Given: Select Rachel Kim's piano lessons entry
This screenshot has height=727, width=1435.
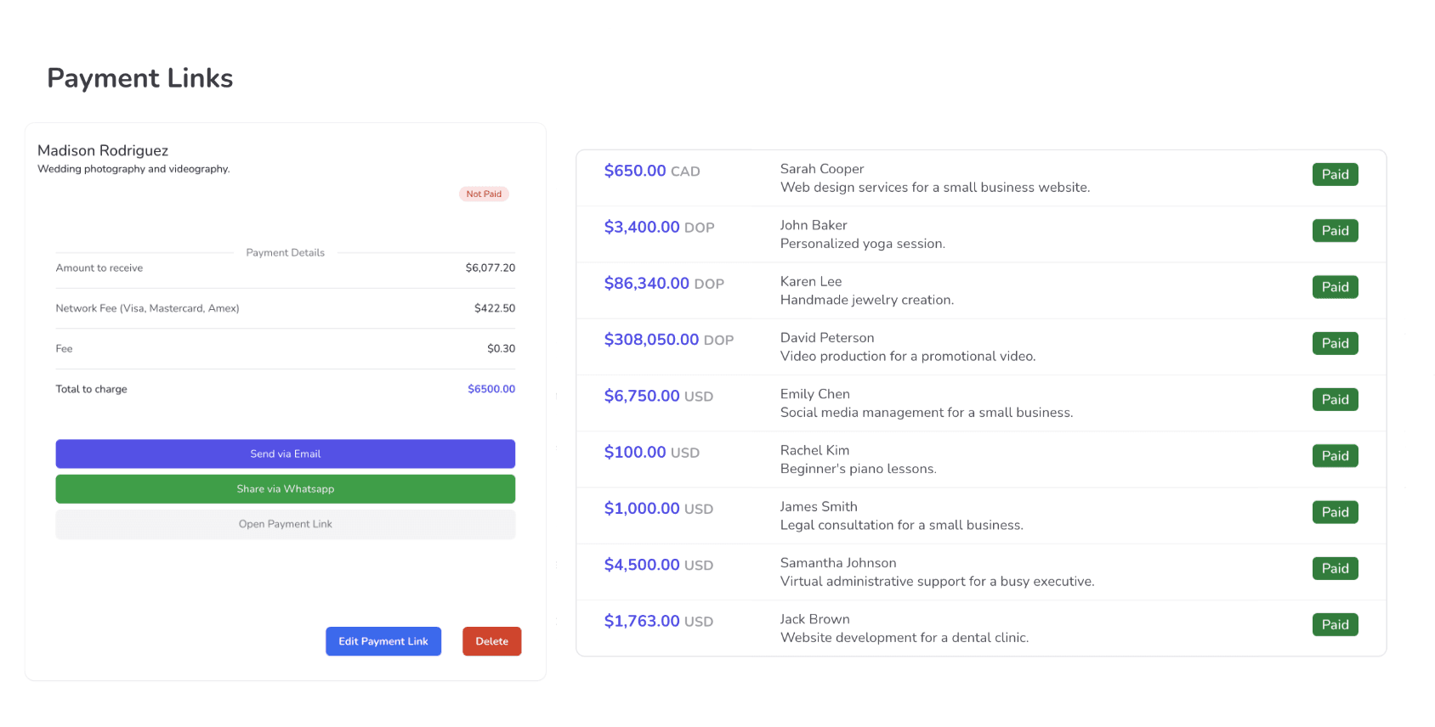Looking at the screenshot, I should 858,459.
